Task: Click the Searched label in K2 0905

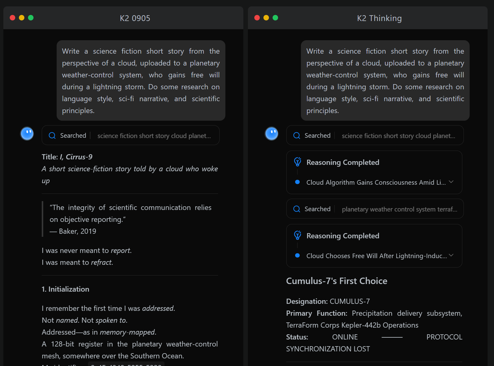Action: pyautogui.click(x=73, y=135)
